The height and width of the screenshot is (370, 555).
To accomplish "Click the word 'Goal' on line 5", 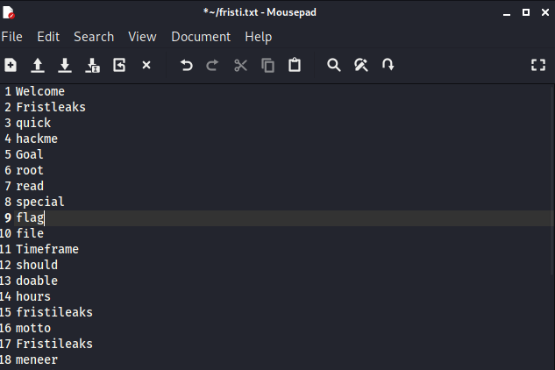I will coord(30,154).
